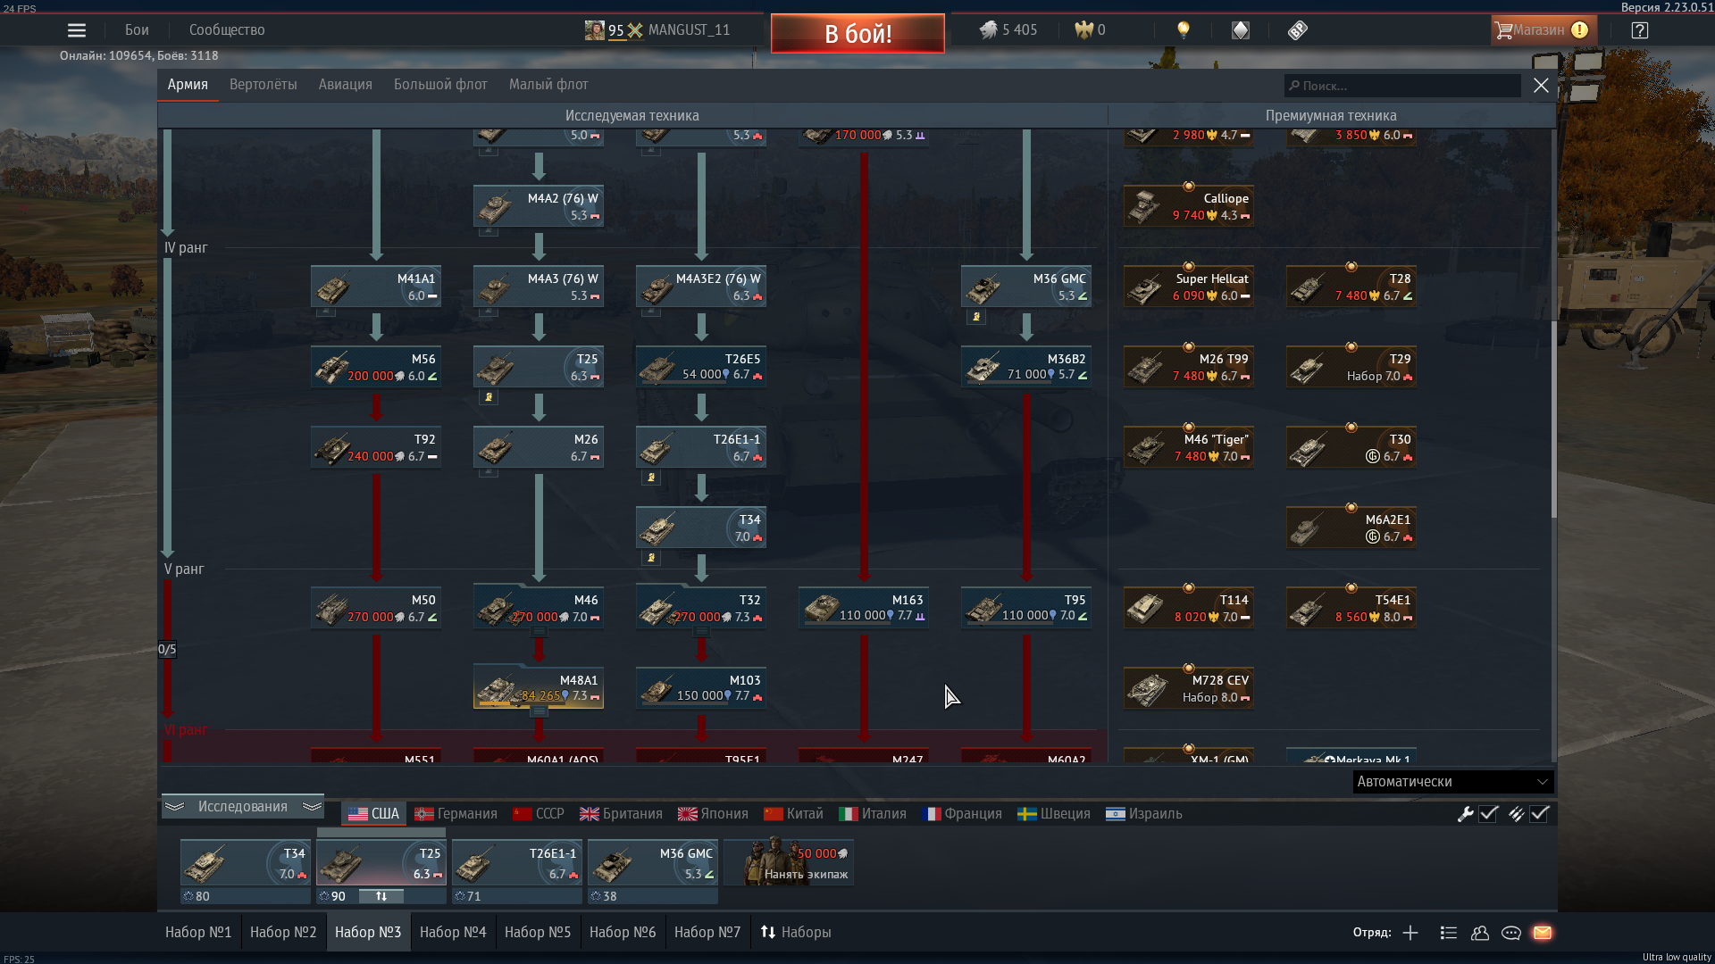Select premium Super Hellcat
This screenshot has width=1715, height=964.
click(1189, 287)
